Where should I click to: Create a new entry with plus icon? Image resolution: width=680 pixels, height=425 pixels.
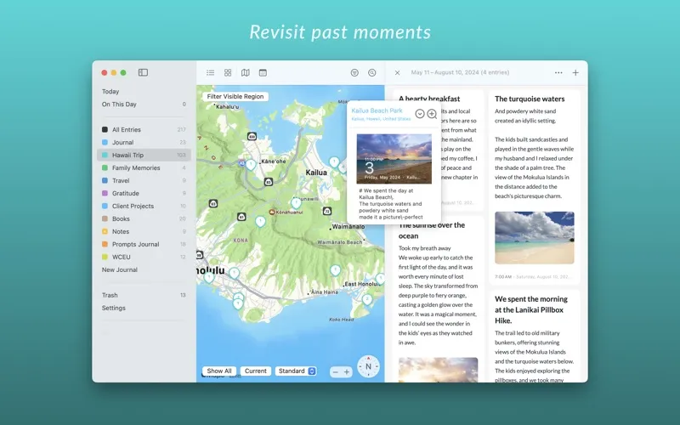[x=575, y=73]
